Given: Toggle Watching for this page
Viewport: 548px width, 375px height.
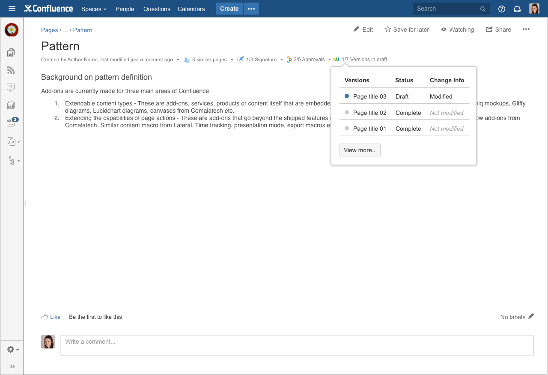Looking at the screenshot, I should pos(457,30).
